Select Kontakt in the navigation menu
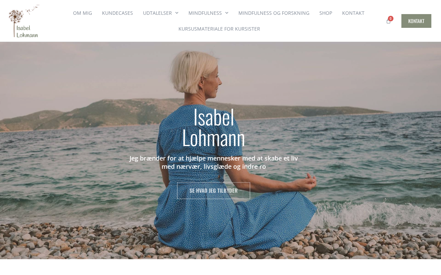 pyautogui.click(x=353, y=13)
